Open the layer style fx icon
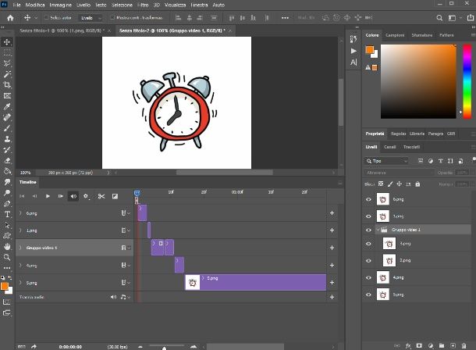476x350 pixels. 408,346
